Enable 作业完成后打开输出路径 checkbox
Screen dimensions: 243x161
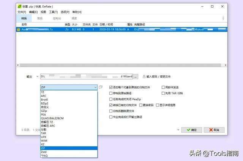click(x=110, y=117)
